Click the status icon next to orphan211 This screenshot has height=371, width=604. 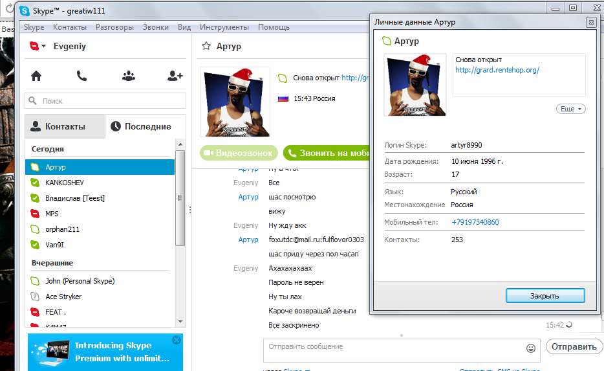[x=35, y=229]
